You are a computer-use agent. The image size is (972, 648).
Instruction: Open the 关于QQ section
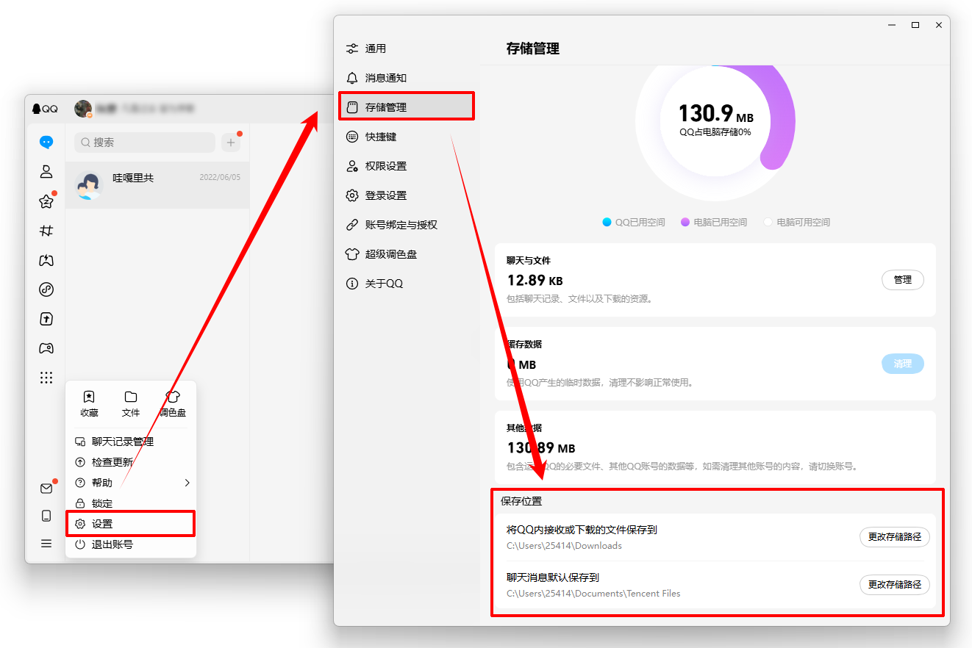pos(407,284)
